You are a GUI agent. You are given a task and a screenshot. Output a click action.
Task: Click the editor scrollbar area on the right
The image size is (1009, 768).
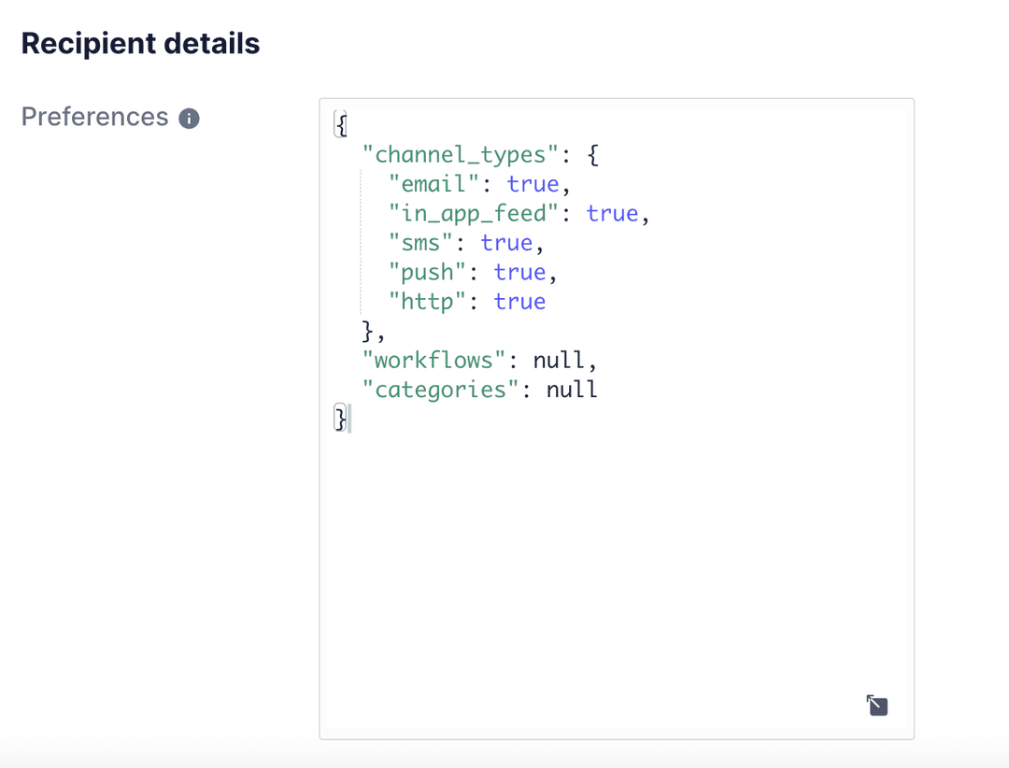tap(906, 411)
